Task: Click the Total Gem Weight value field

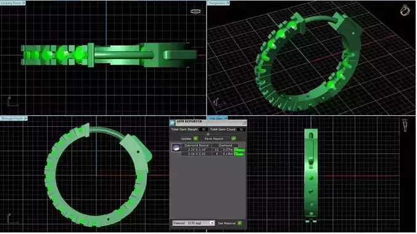Action: (x=204, y=129)
